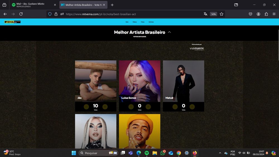
Task: Open the extensions puzzle icon
Action: click(266, 14)
